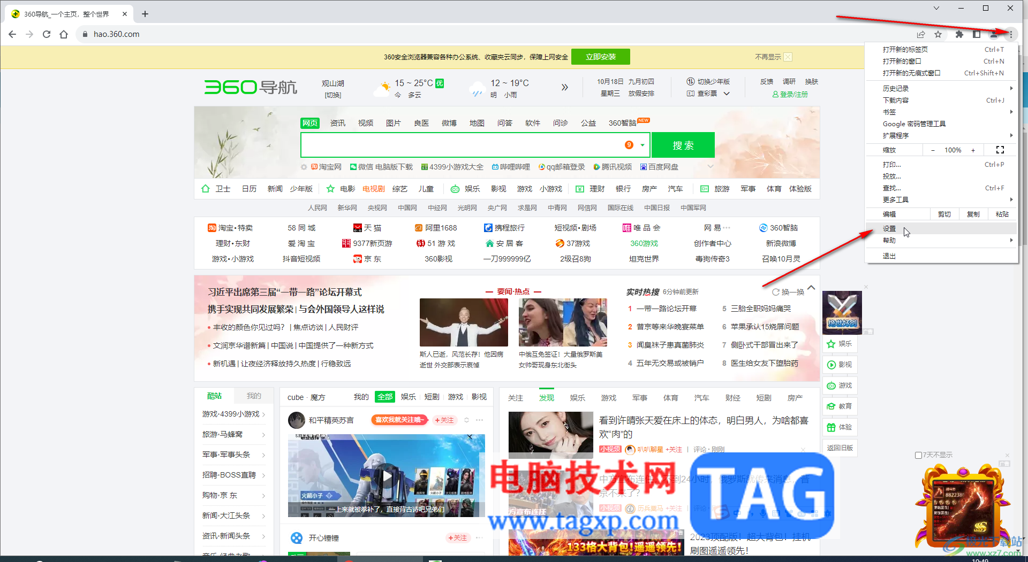The width and height of the screenshot is (1028, 562).
Task: Refresh hot searches with 换一换
Action: pos(788,292)
